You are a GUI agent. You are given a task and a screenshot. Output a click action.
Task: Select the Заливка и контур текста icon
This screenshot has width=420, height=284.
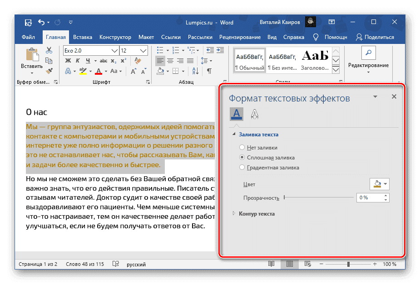[x=236, y=114]
